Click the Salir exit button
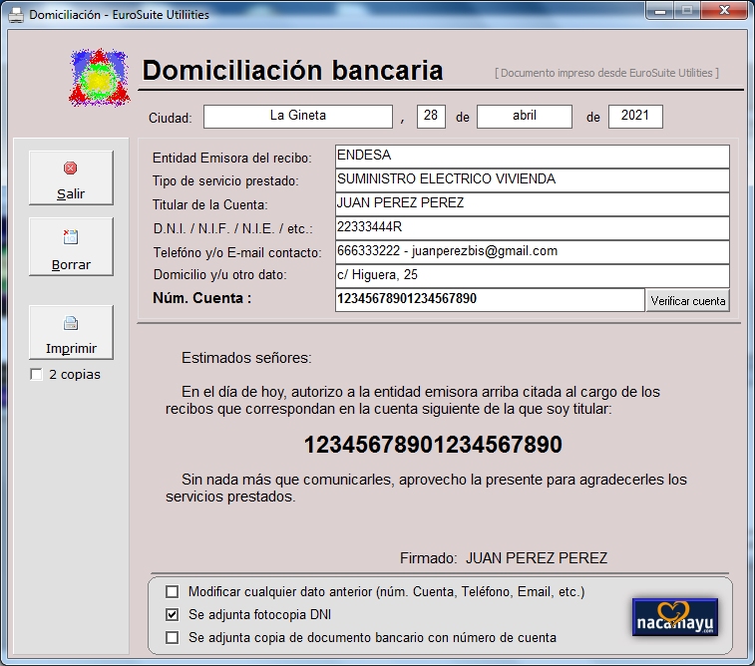The width and height of the screenshot is (755, 666). pos(70,178)
